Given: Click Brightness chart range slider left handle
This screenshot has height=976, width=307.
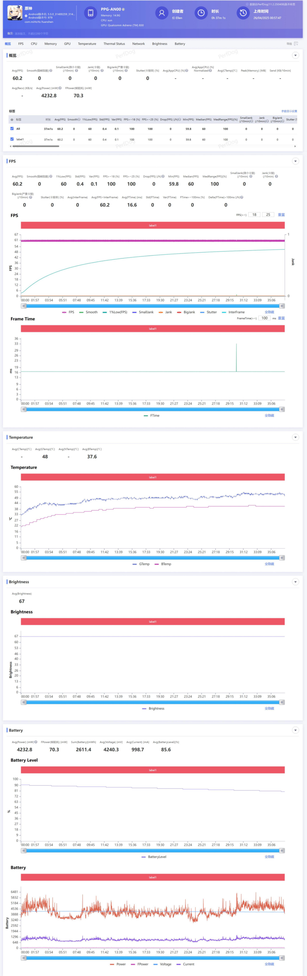Looking at the screenshot, I should point(24,702).
